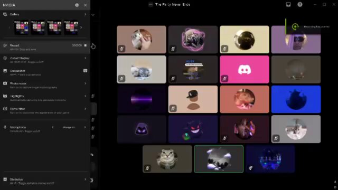Image resolution: width=338 pixels, height=190 pixels.
Task: Select the purple glowing line tile
Action: coord(142,99)
